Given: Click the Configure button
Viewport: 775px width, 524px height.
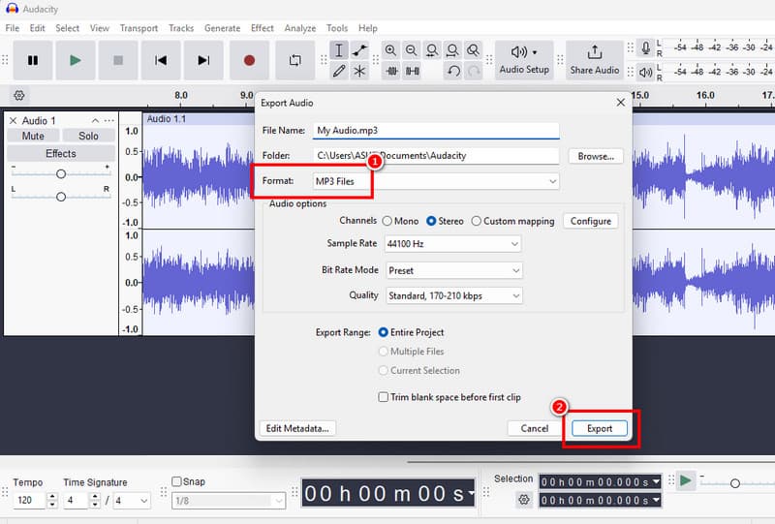Looking at the screenshot, I should coord(591,221).
